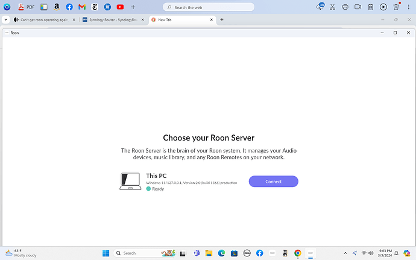The width and height of the screenshot is (416, 260).
Task: Close the Roon window
Action: tap(408, 33)
